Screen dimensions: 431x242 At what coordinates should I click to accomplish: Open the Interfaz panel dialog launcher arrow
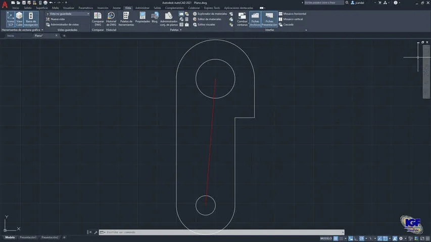point(306,30)
